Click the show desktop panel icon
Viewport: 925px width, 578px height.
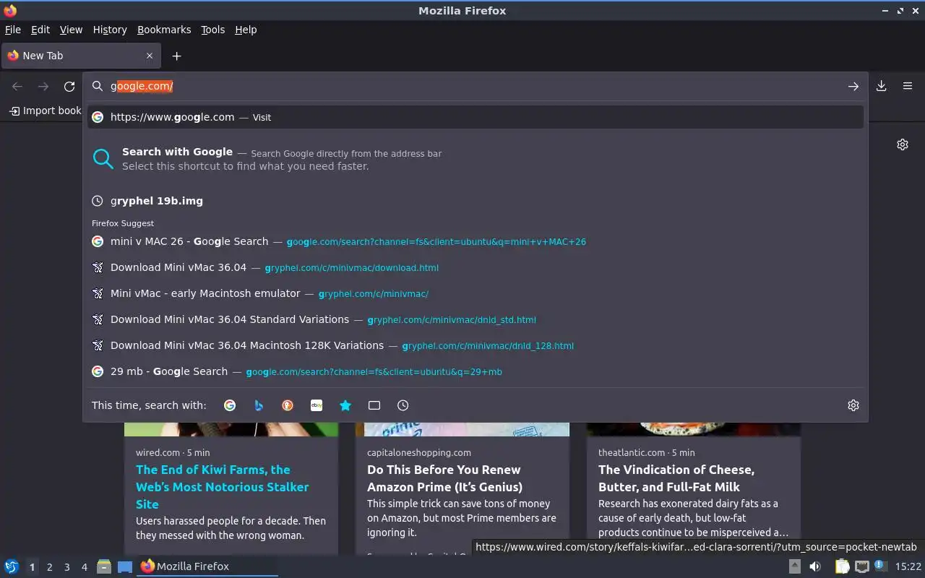(125, 566)
